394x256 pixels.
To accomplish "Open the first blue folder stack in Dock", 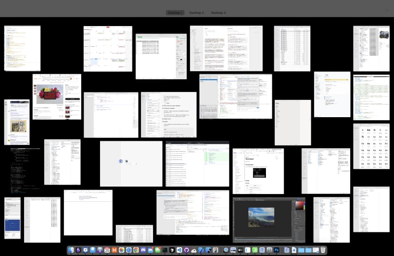I will [301, 250].
